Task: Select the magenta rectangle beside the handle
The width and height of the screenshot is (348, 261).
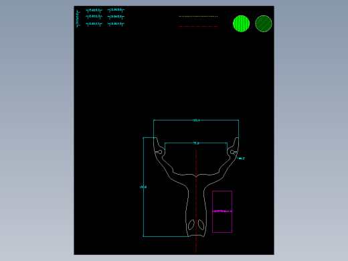Action: click(222, 211)
